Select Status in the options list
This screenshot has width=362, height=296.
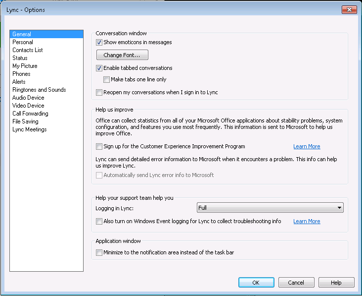click(46, 58)
